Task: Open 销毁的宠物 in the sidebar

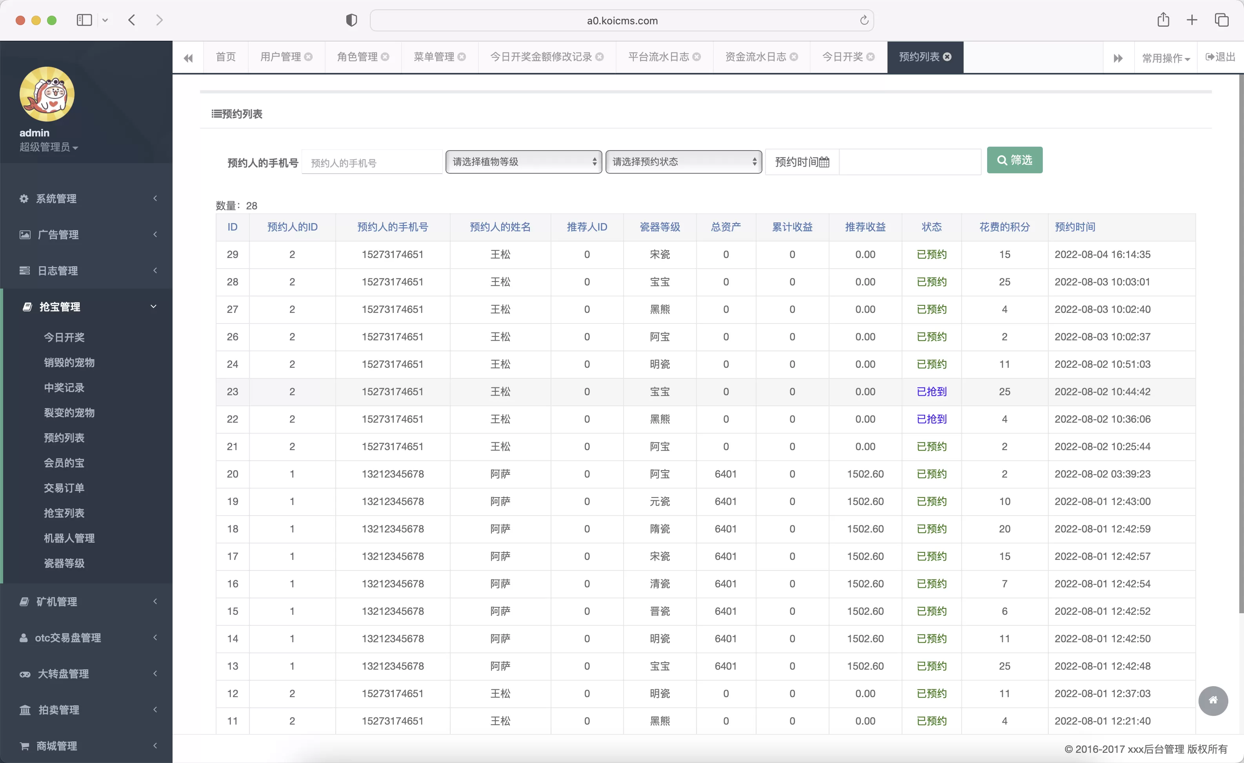Action: [69, 362]
